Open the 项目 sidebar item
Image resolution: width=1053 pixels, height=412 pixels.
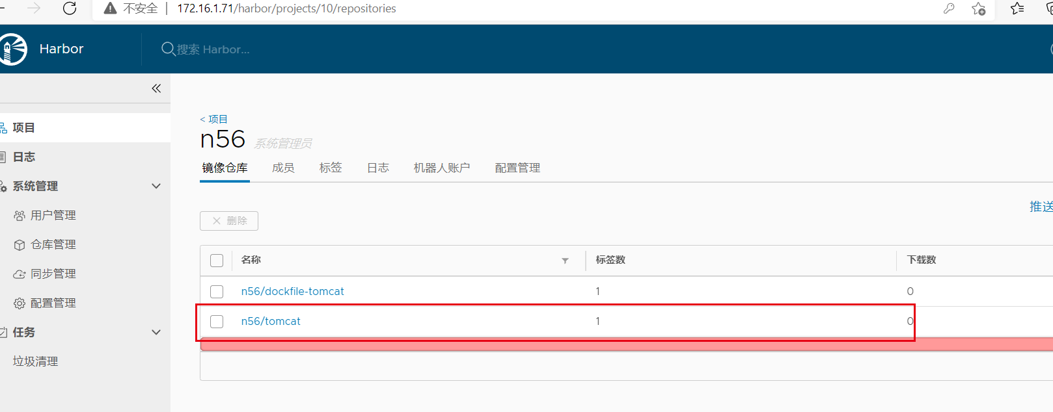pos(85,127)
